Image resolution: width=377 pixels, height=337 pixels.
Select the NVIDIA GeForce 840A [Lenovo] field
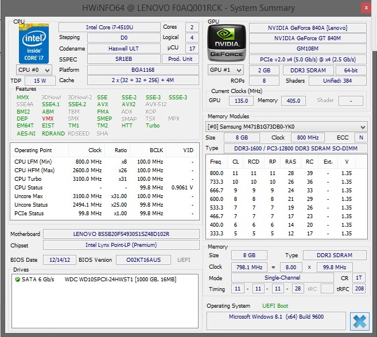point(308,28)
